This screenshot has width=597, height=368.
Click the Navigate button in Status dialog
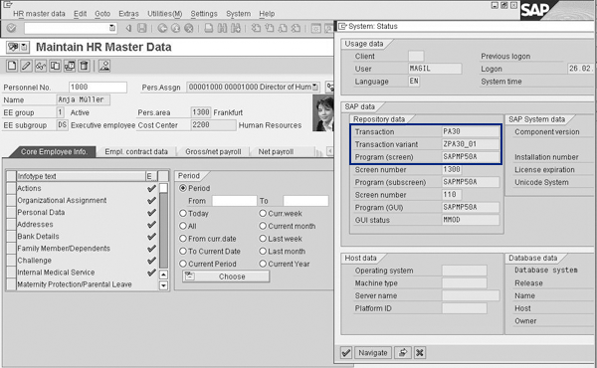click(373, 353)
